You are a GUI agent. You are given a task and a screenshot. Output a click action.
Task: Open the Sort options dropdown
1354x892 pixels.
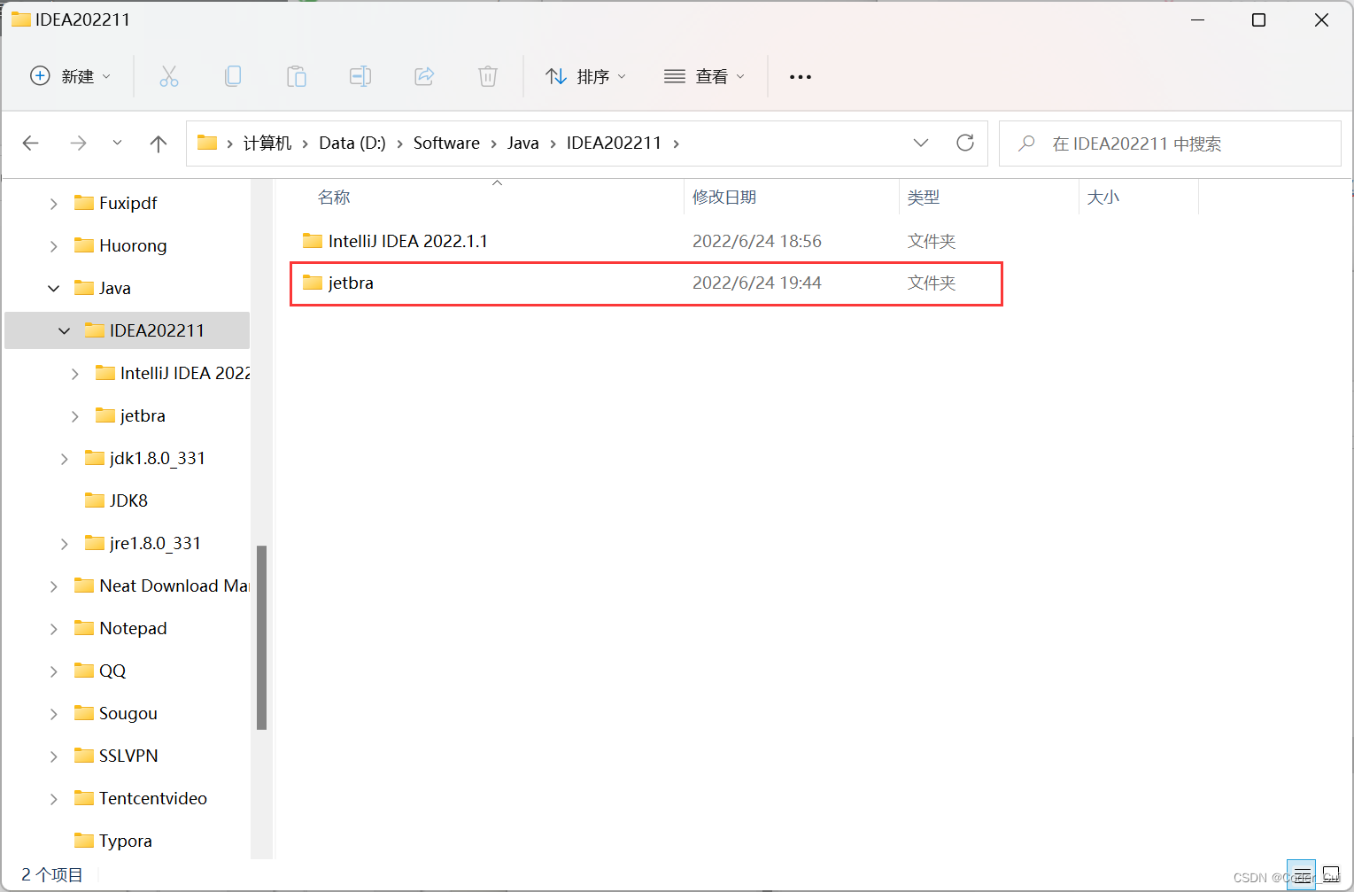coord(586,76)
